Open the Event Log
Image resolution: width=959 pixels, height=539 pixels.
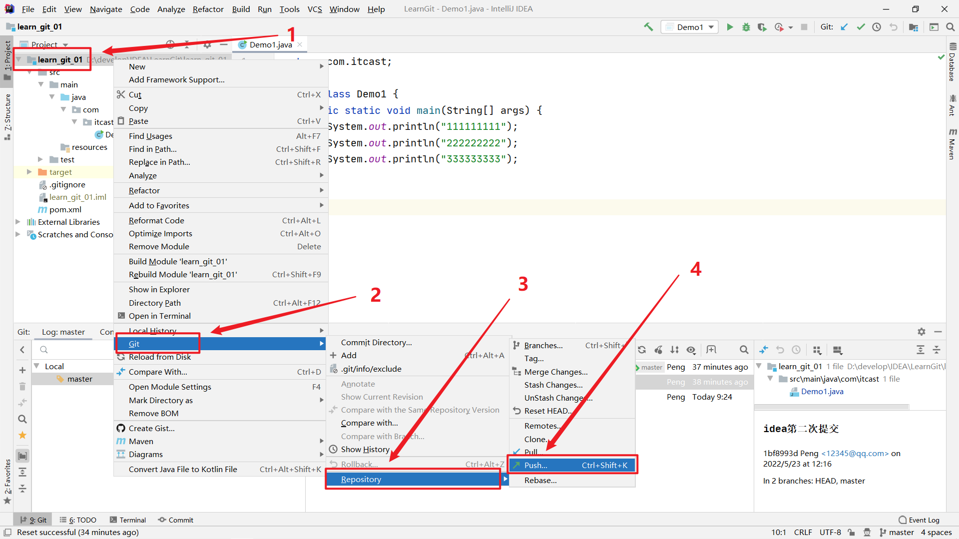pyautogui.click(x=919, y=520)
